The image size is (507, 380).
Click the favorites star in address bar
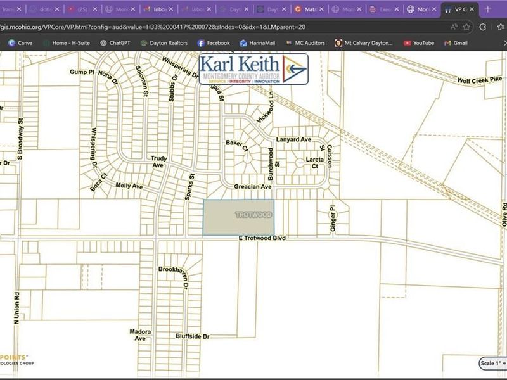(x=466, y=27)
